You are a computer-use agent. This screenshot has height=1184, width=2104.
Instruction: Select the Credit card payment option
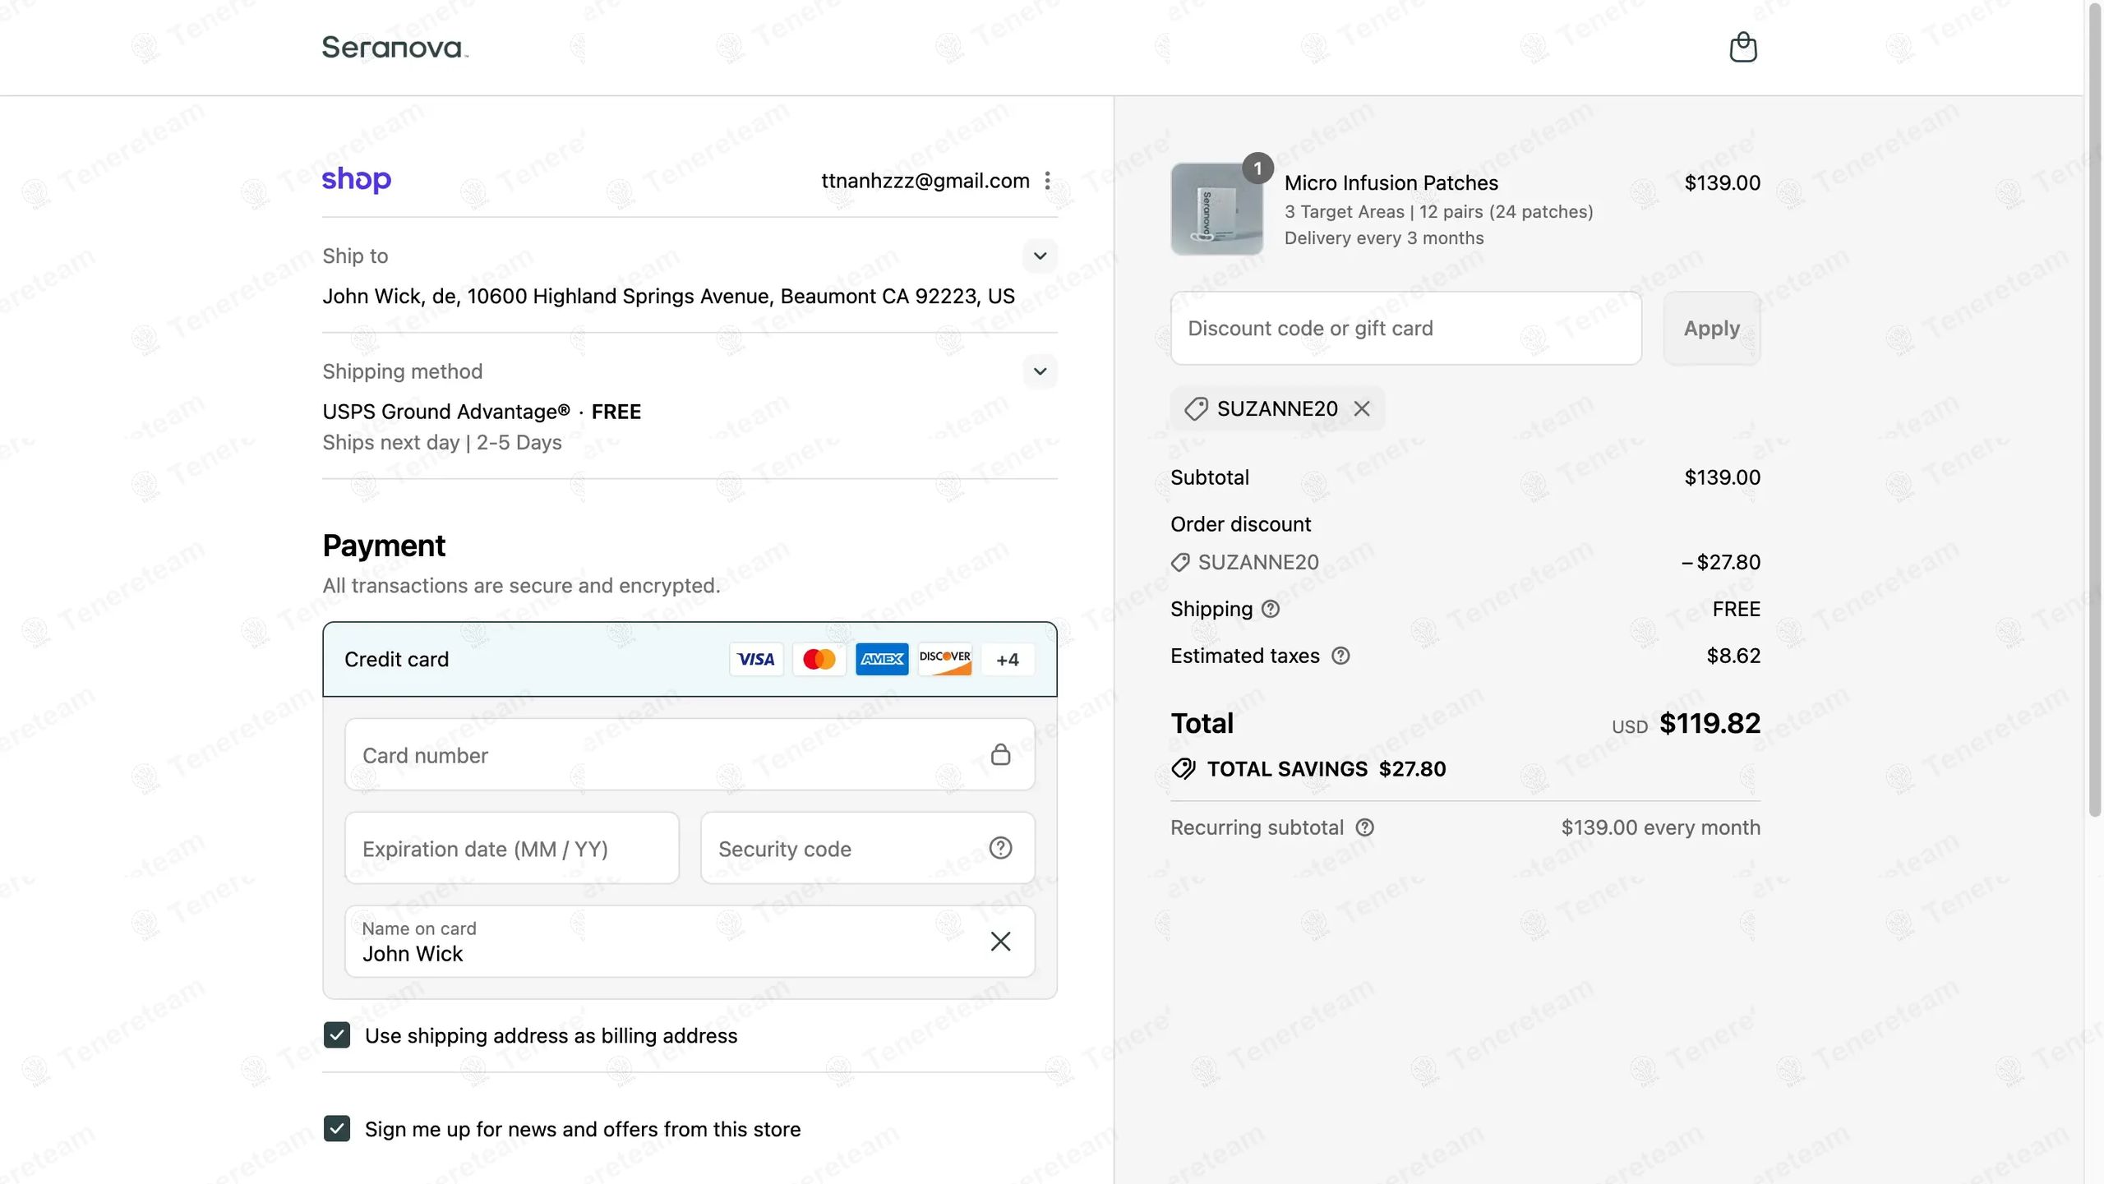[690, 659]
